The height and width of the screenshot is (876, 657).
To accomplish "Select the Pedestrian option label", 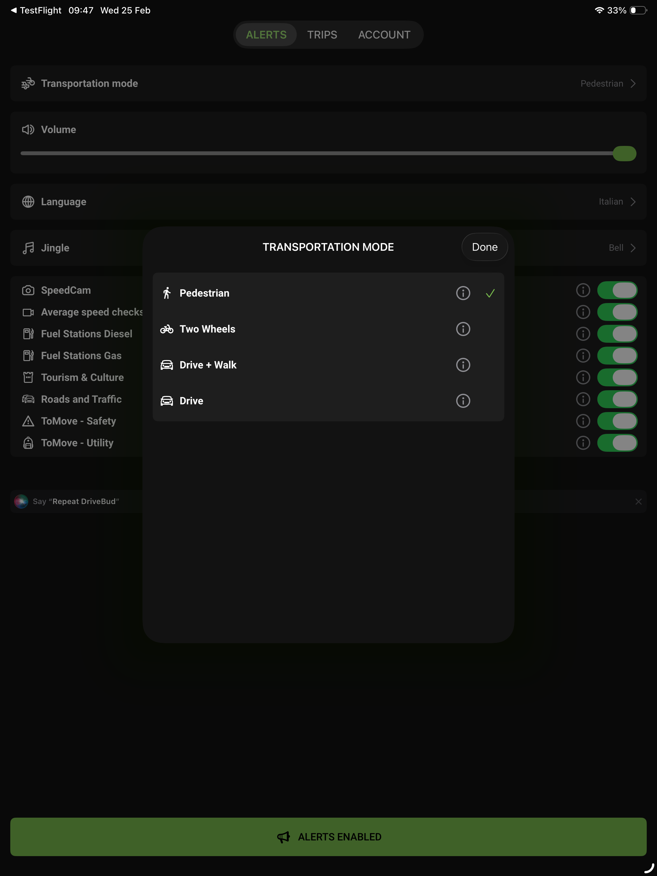I will pos(204,293).
